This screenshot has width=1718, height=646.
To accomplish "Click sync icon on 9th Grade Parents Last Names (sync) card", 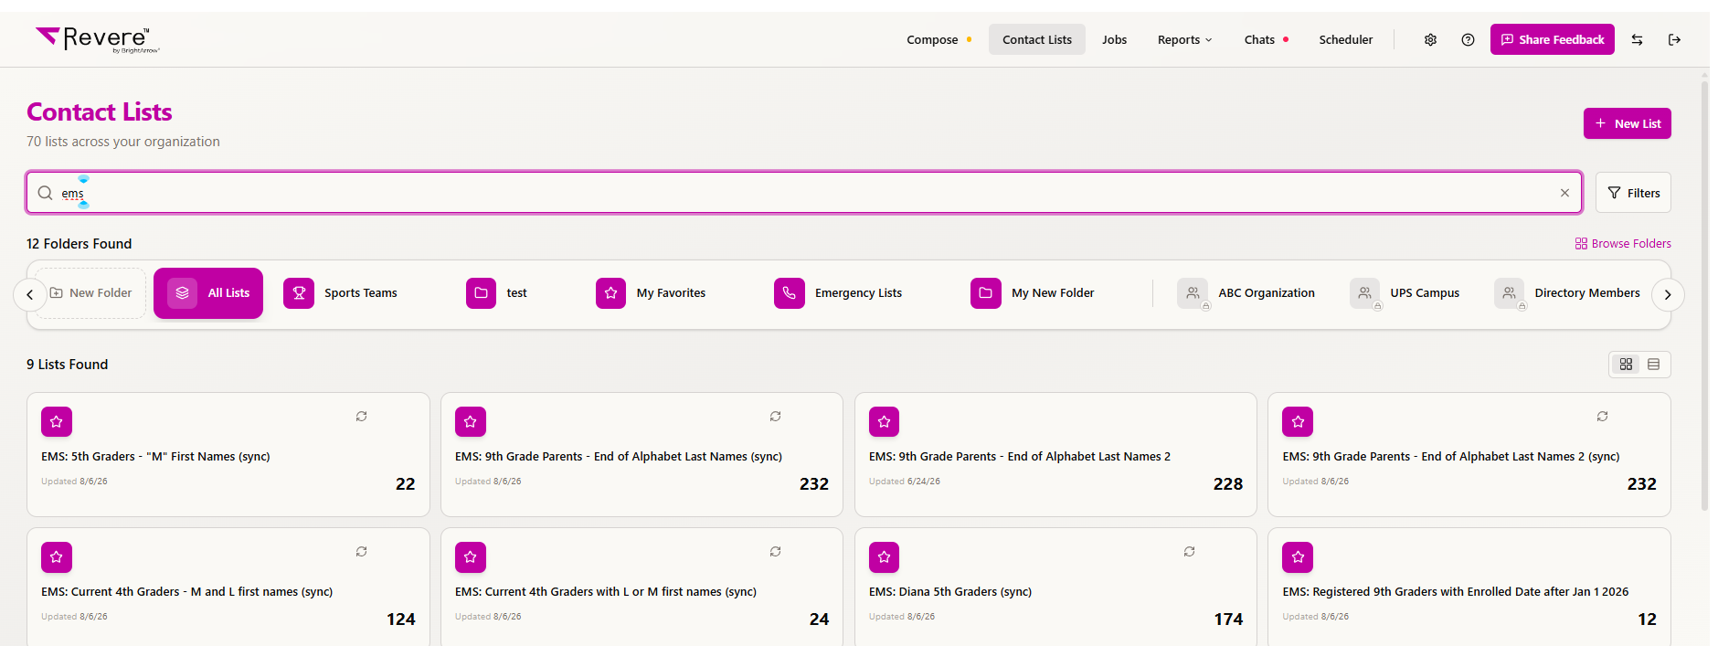I will (x=775, y=416).
